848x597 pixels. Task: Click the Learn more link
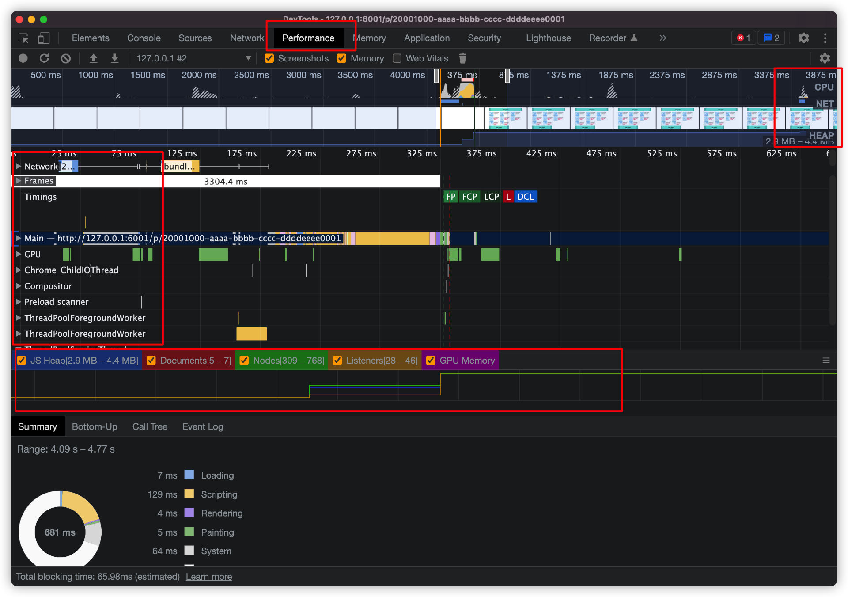click(x=208, y=577)
